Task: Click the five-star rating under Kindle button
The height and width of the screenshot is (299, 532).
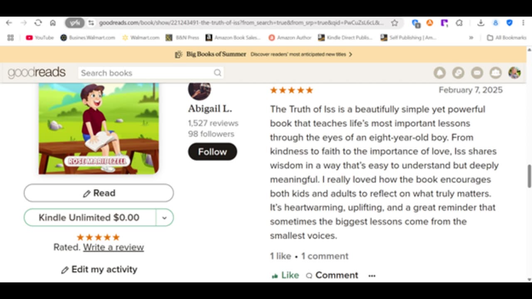Action: 98,237
